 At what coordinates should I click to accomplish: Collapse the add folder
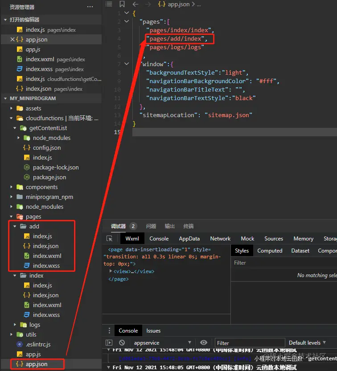tap(15, 226)
